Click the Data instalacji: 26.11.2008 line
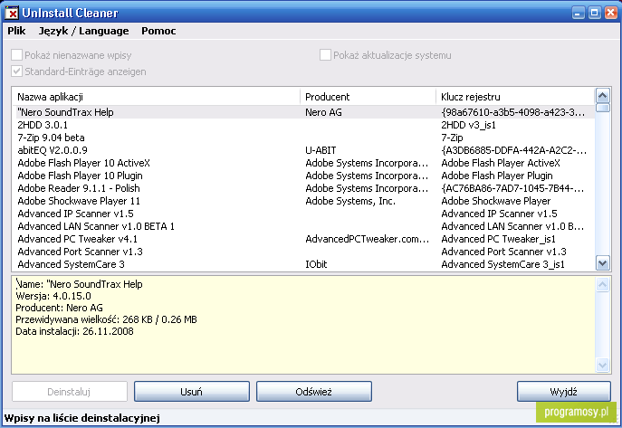The height and width of the screenshot is (428, 622). tap(74, 331)
